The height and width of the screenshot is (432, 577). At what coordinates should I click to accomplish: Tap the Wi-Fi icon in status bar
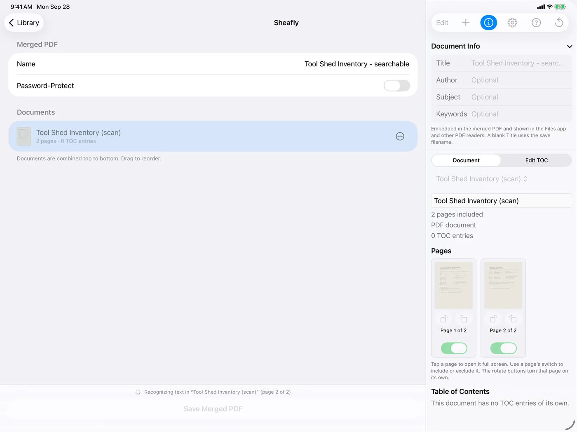(x=550, y=7)
